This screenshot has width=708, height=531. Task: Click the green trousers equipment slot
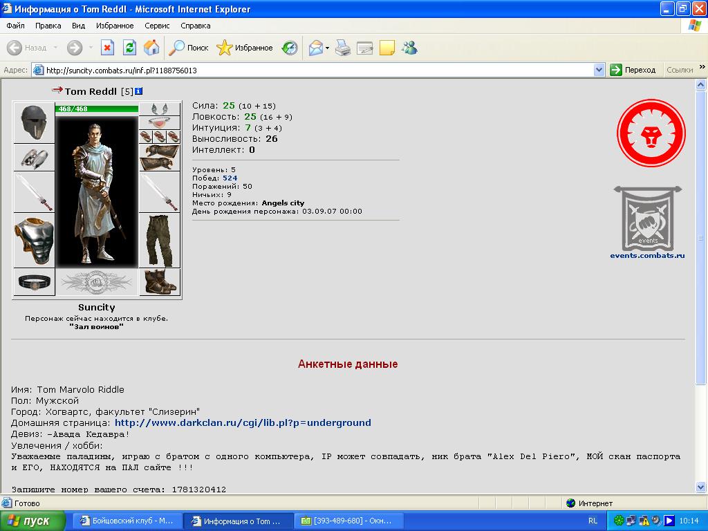coord(160,241)
